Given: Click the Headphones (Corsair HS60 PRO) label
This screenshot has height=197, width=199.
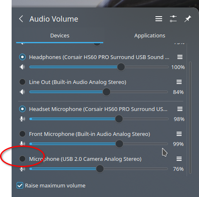Looking at the screenshot, I should click(x=99, y=57).
